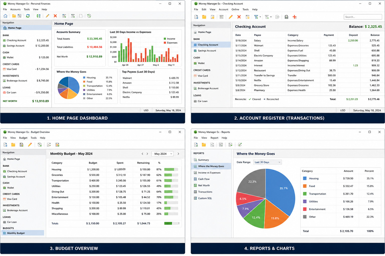This screenshot has width=385, height=256.
Task: Click the blue Housing legend color swatch in Reports
Action: coord(305,178)
